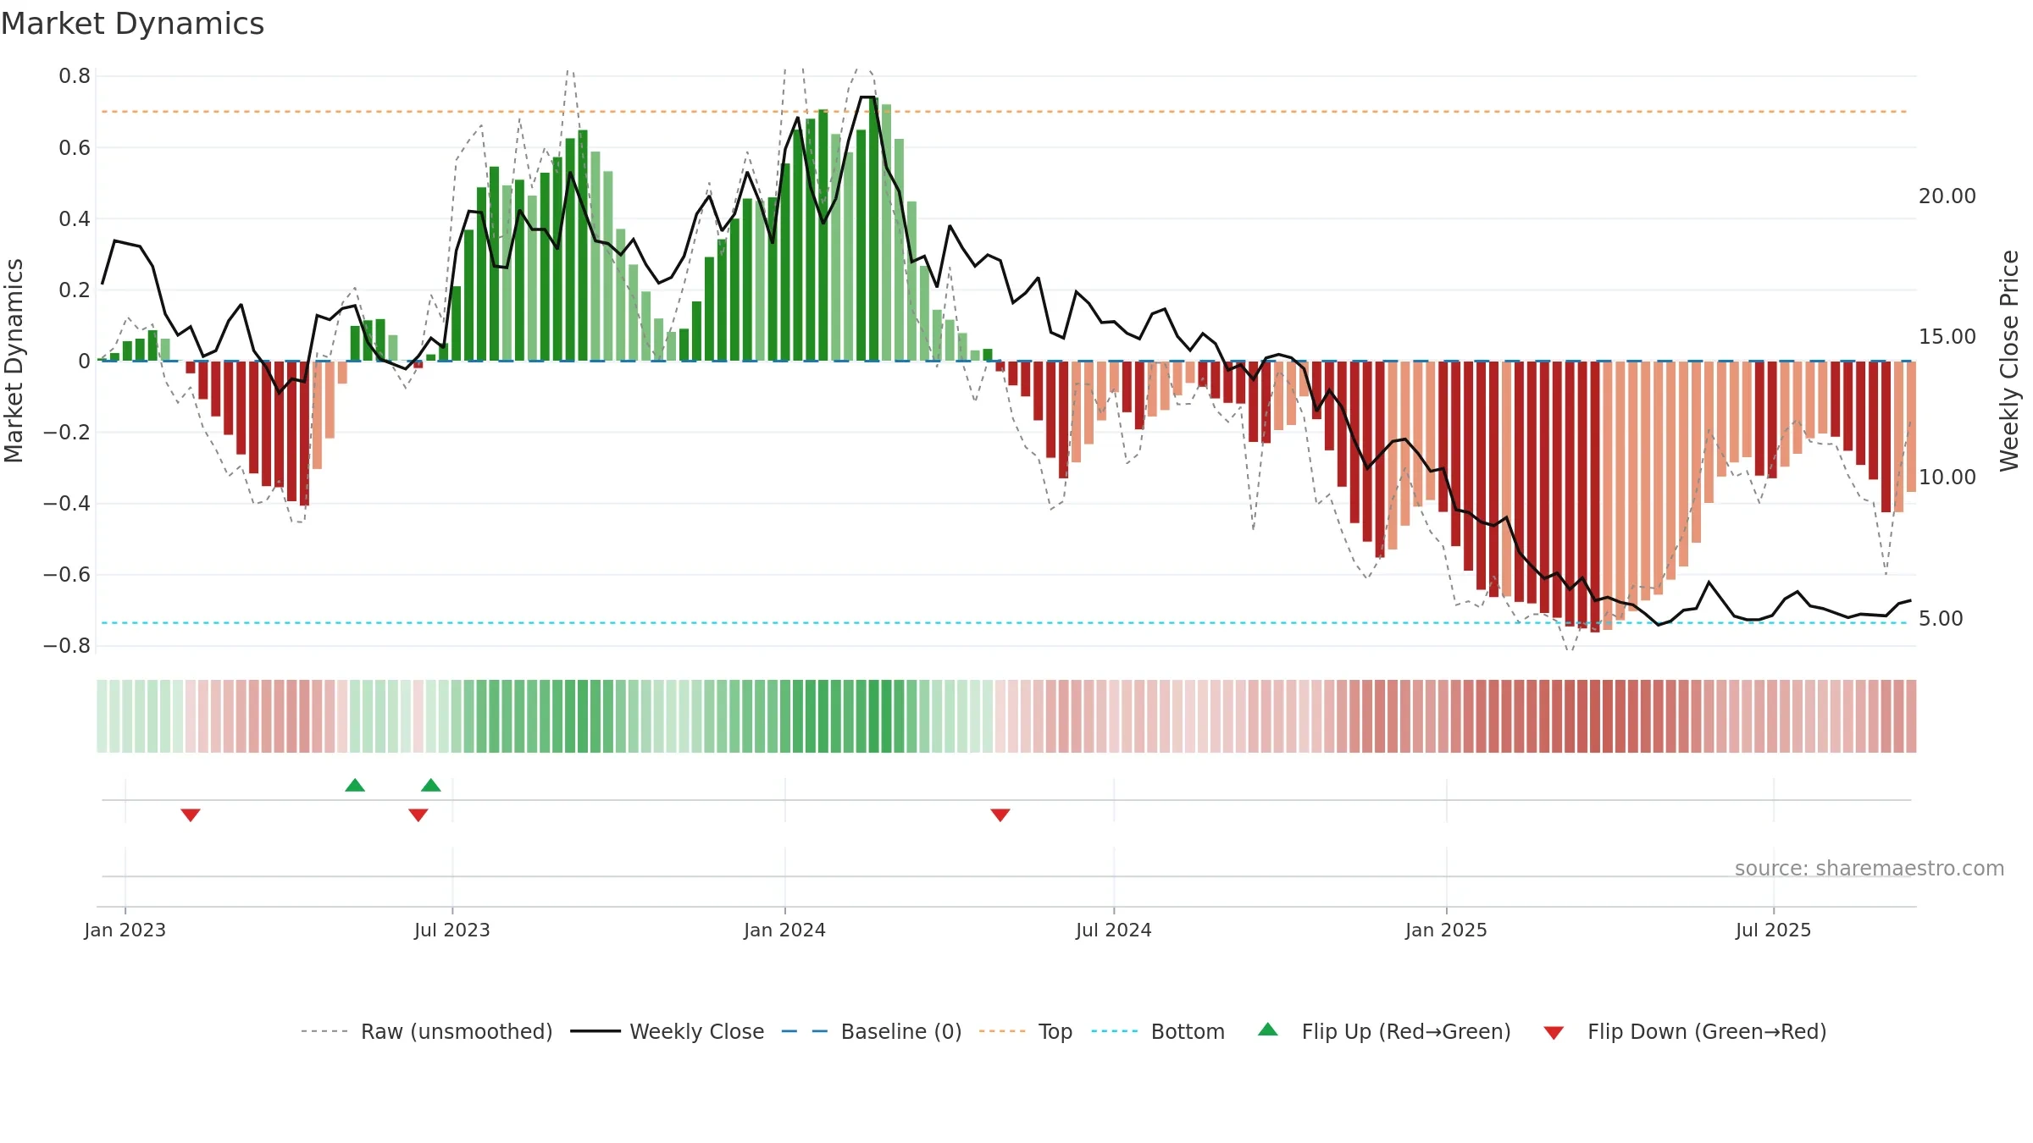
Task: Click the 15.00 price axis tick label
Action: (1947, 337)
